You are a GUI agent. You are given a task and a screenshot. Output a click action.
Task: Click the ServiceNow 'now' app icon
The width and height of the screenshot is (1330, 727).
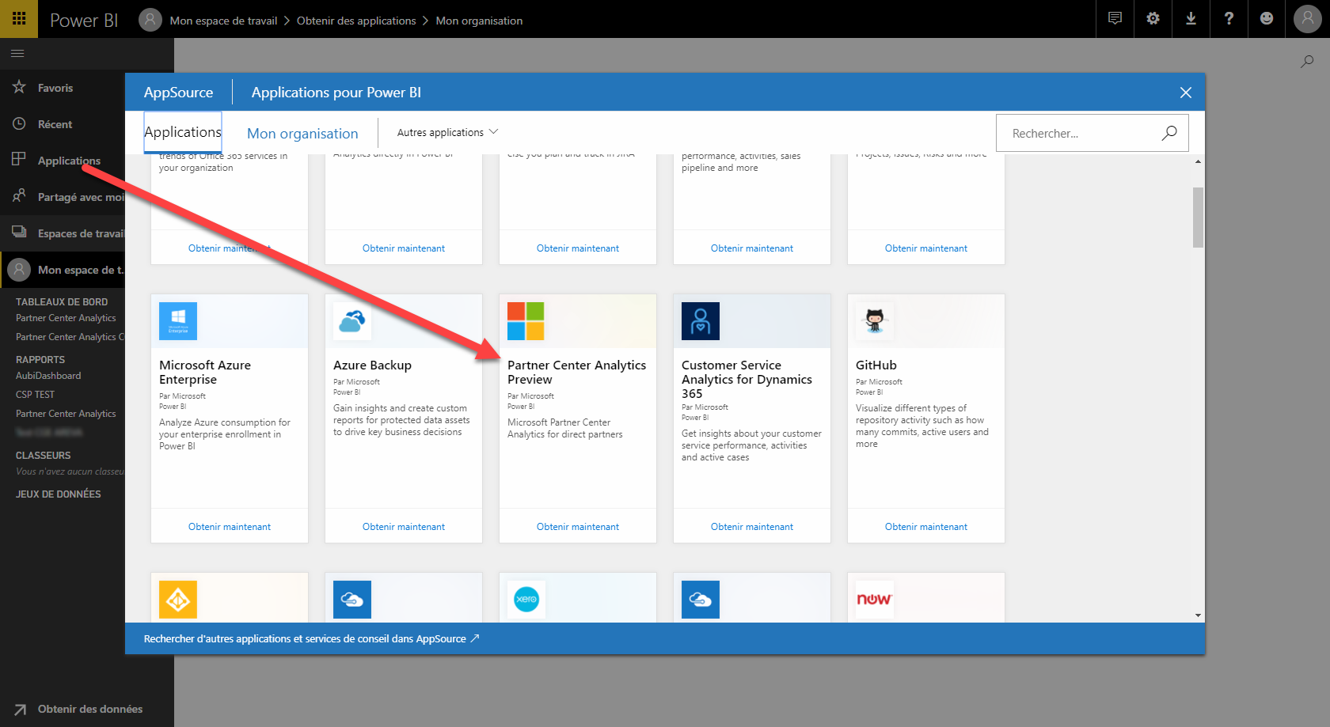click(x=875, y=599)
